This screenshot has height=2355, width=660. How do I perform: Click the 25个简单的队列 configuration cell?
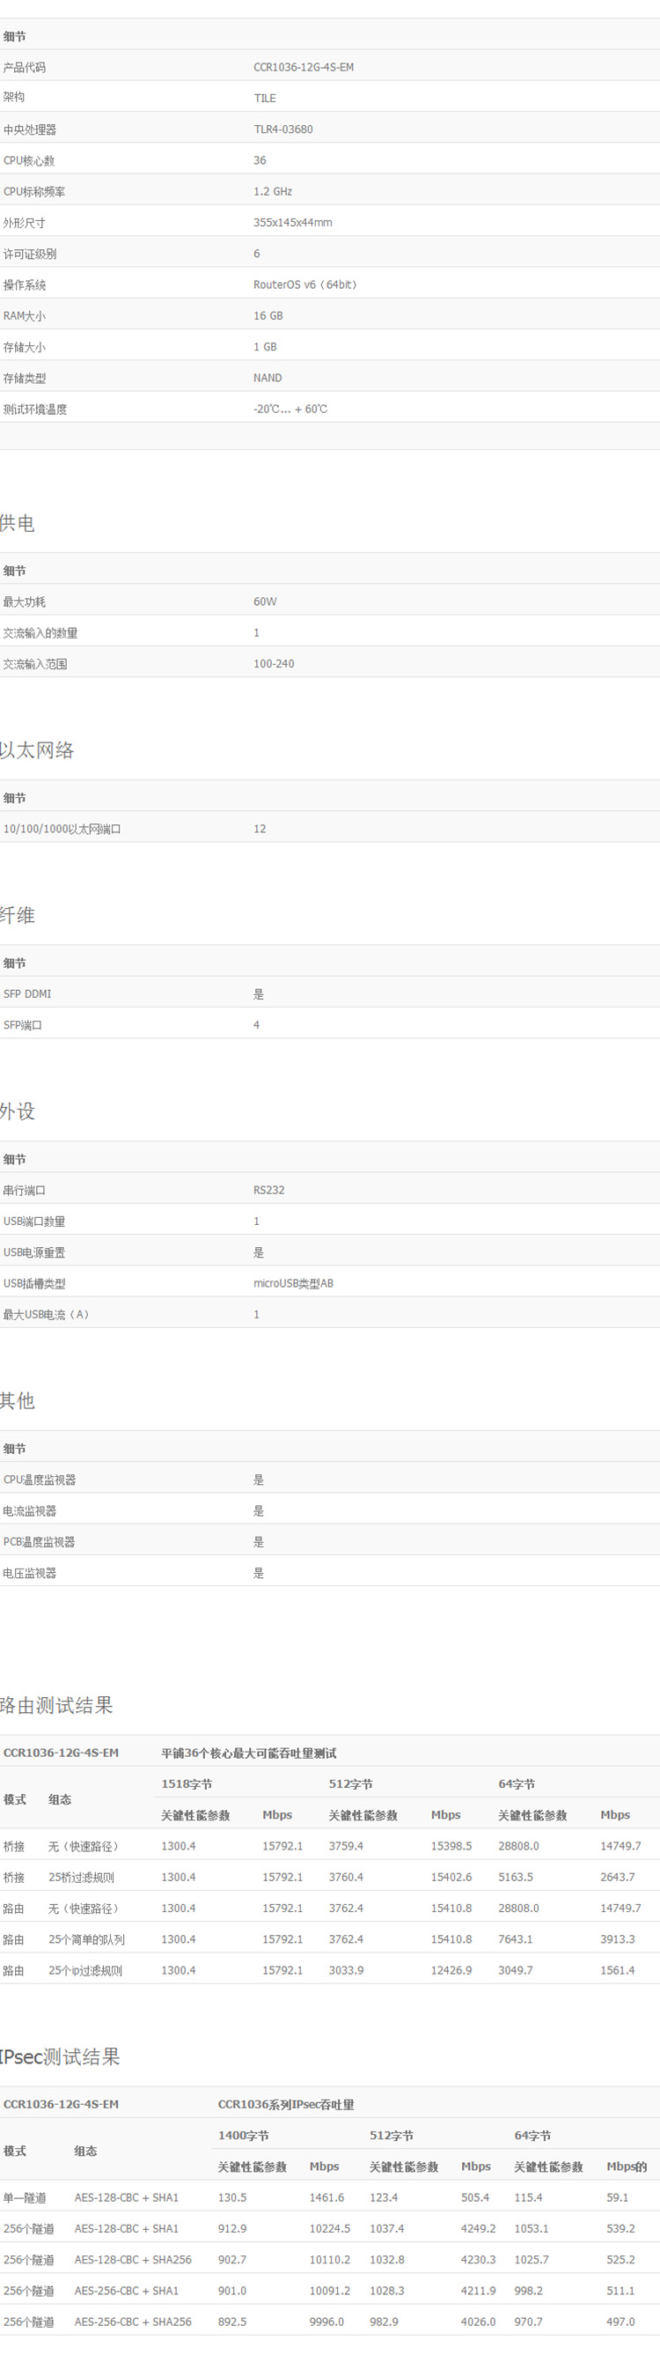(87, 1939)
